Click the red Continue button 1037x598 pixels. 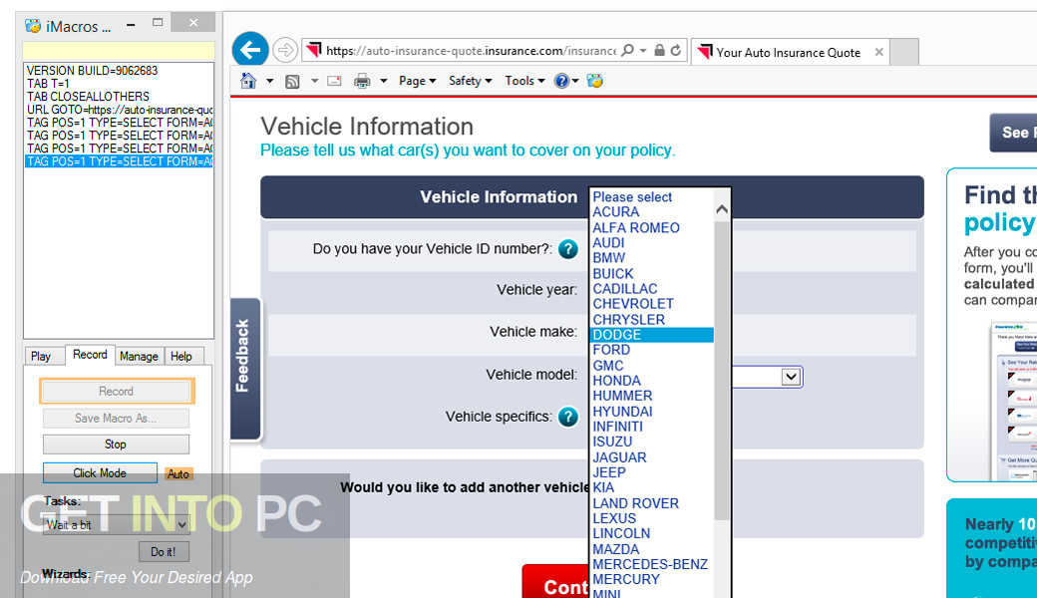click(x=556, y=583)
